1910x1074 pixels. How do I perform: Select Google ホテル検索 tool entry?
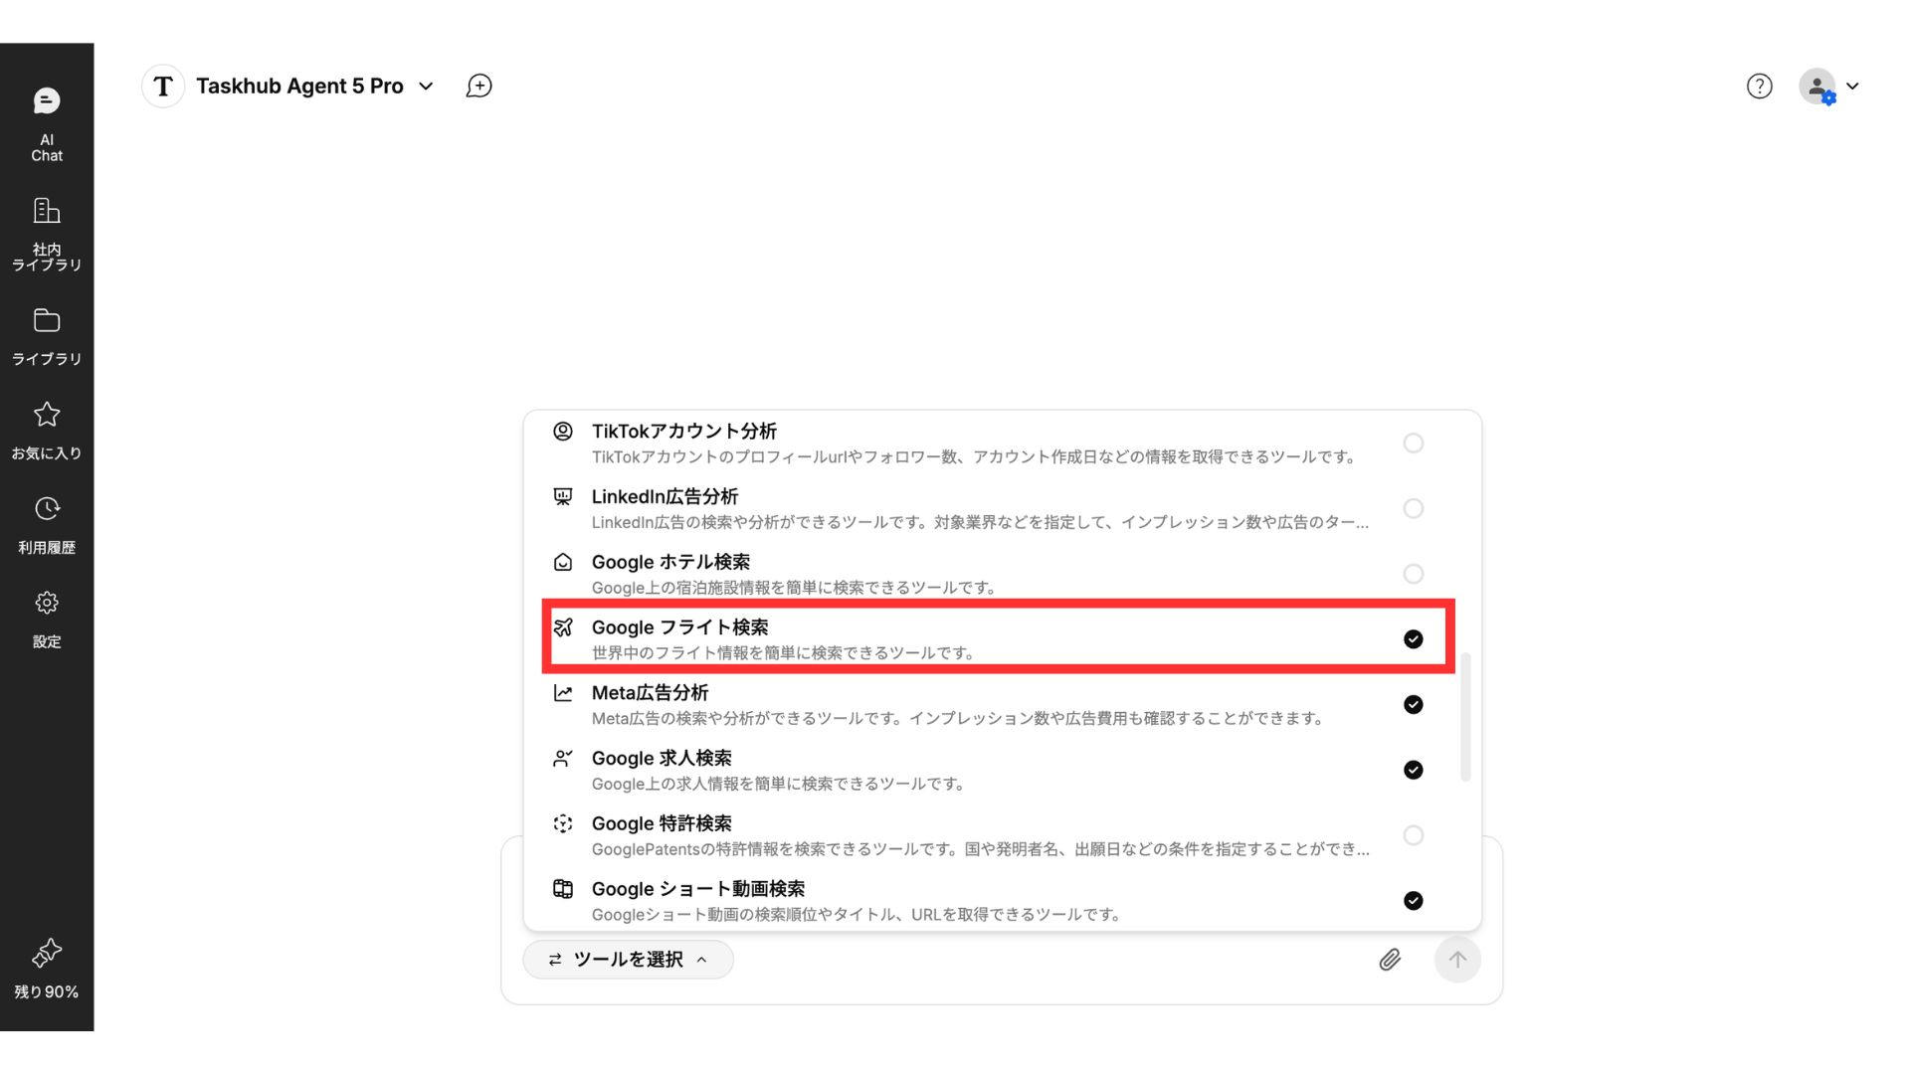(670, 563)
